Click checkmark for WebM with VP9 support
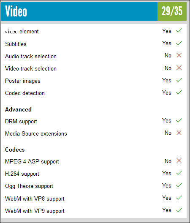 [x=179, y=210]
